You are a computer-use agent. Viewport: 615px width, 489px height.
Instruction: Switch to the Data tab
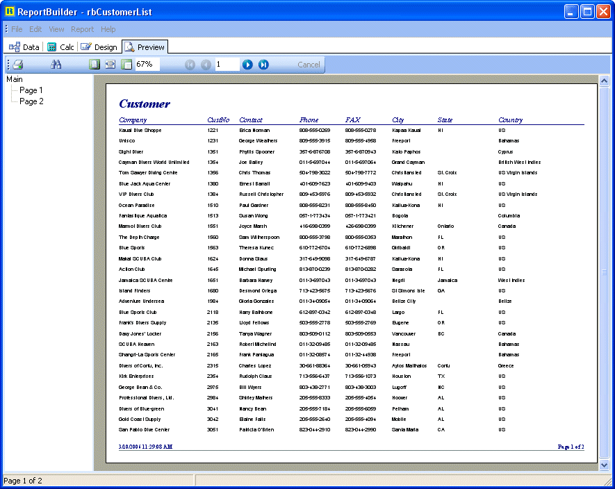(x=24, y=47)
